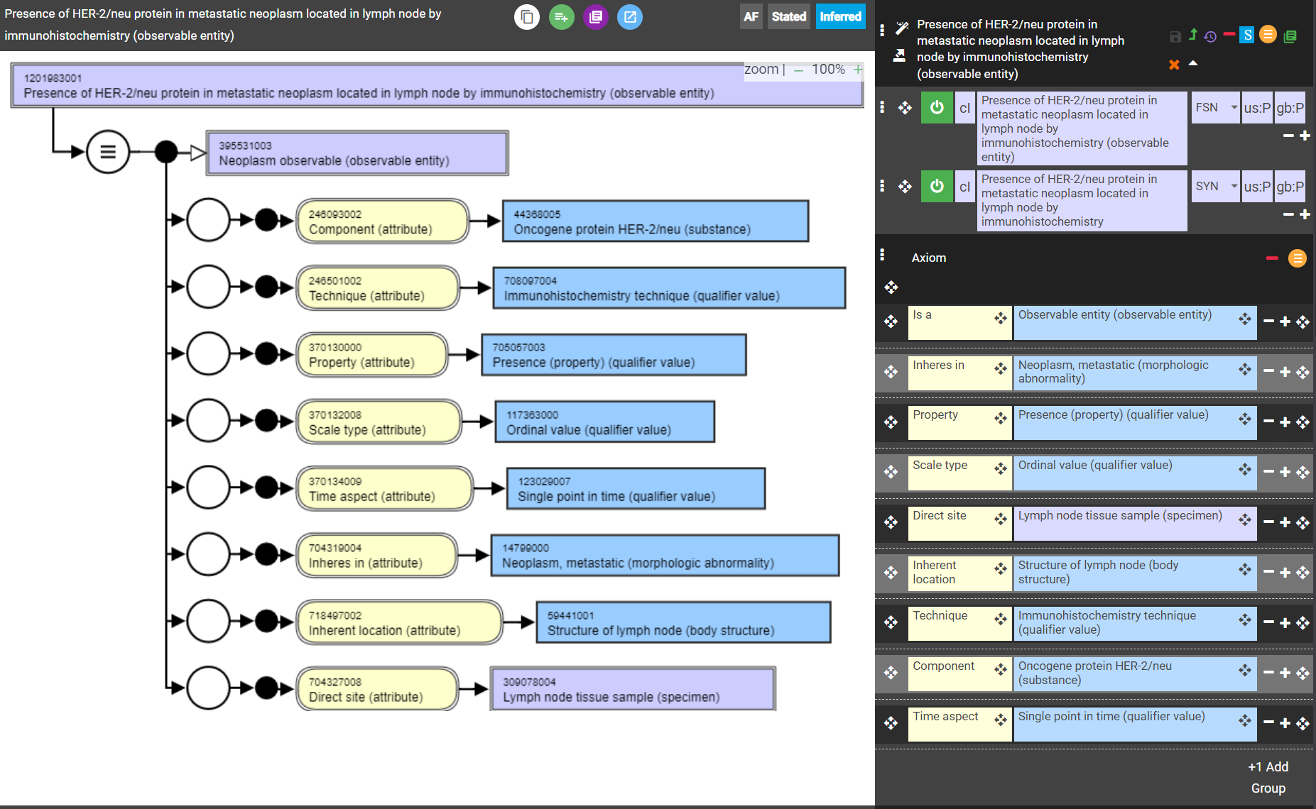Toggle the green active button on SYN description
This screenshot has height=809, width=1316.
tap(937, 187)
